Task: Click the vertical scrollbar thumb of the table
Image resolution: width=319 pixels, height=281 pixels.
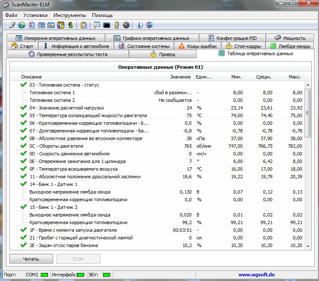Action: pyautogui.click(x=308, y=113)
